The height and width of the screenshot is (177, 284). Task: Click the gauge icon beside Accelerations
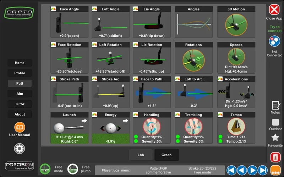220,79
